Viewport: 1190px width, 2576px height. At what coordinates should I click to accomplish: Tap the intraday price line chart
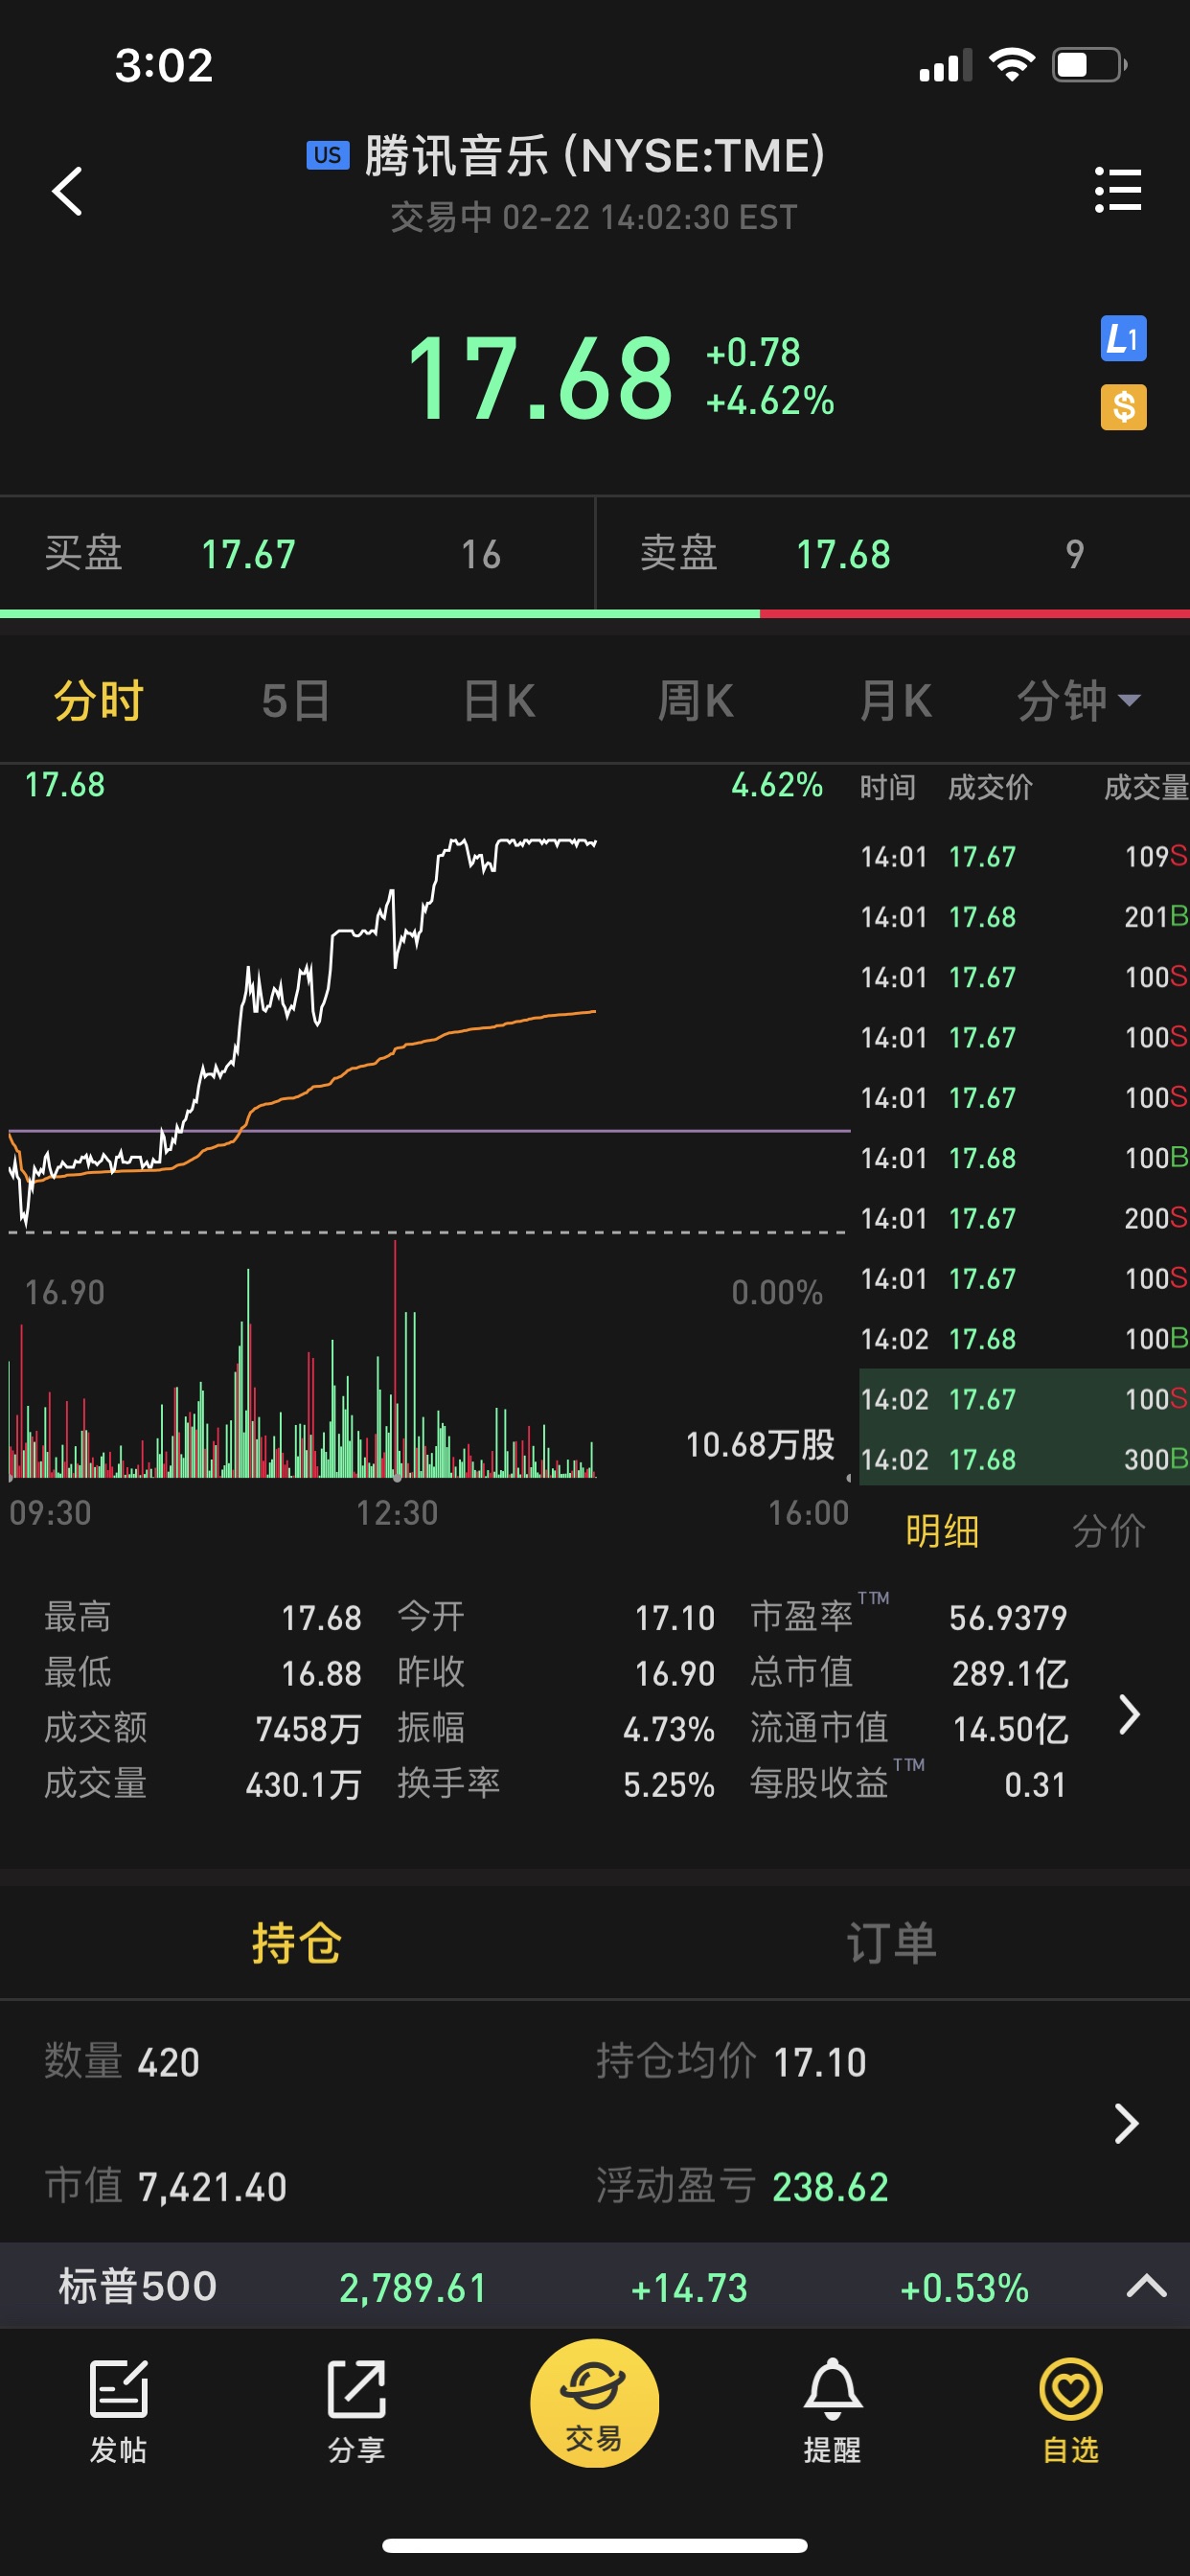(428, 1030)
